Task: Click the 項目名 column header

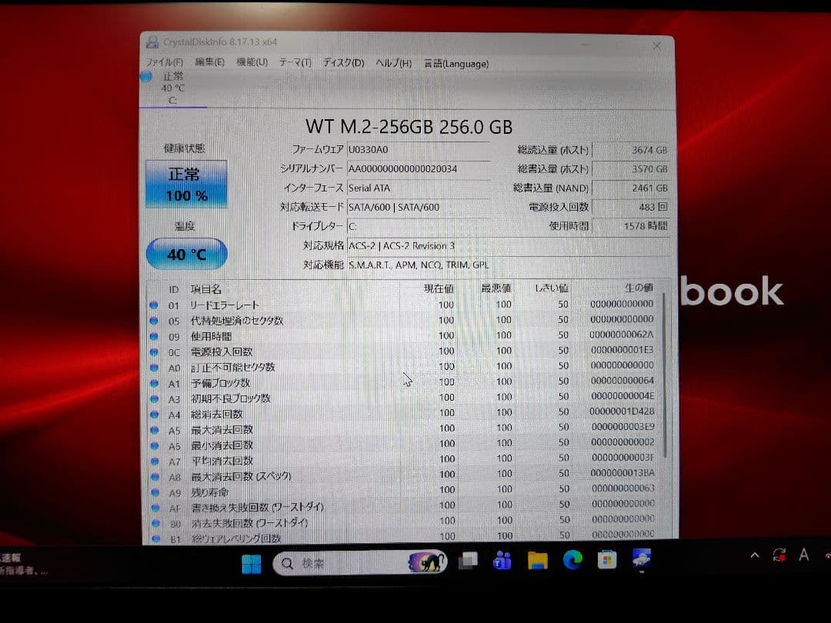Action: (205, 289)
